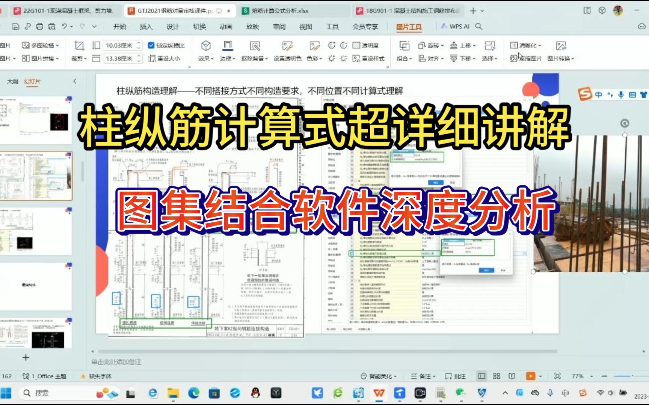Image resolution: width=649 pixels, height=405 pixels.
Task: Start slideshow with the orange play button
Action: (x=530, y=375)
